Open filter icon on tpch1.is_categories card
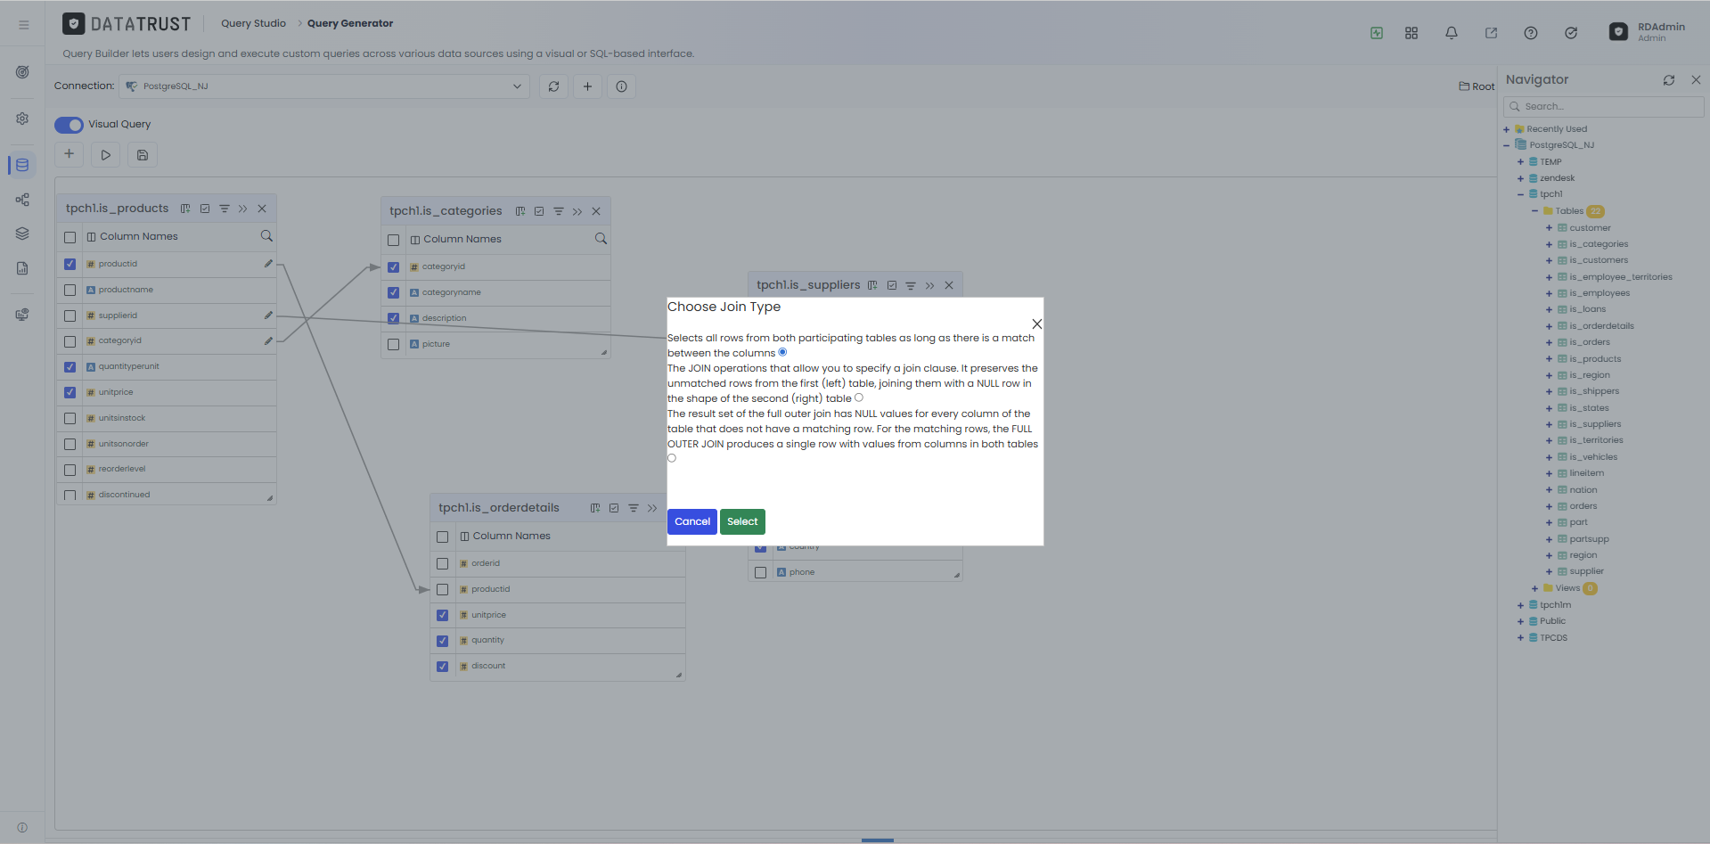Image resolution: width=1710 pixels, height=844 pixels. pyautogui.click(x=559, y=211)
